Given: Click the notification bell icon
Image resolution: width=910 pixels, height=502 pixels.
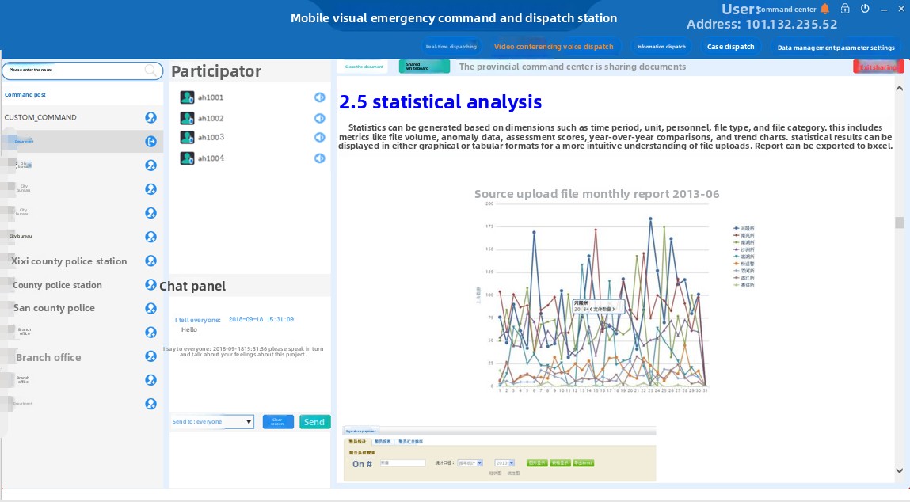Looking at the screenshot, I should coord(825,9).
